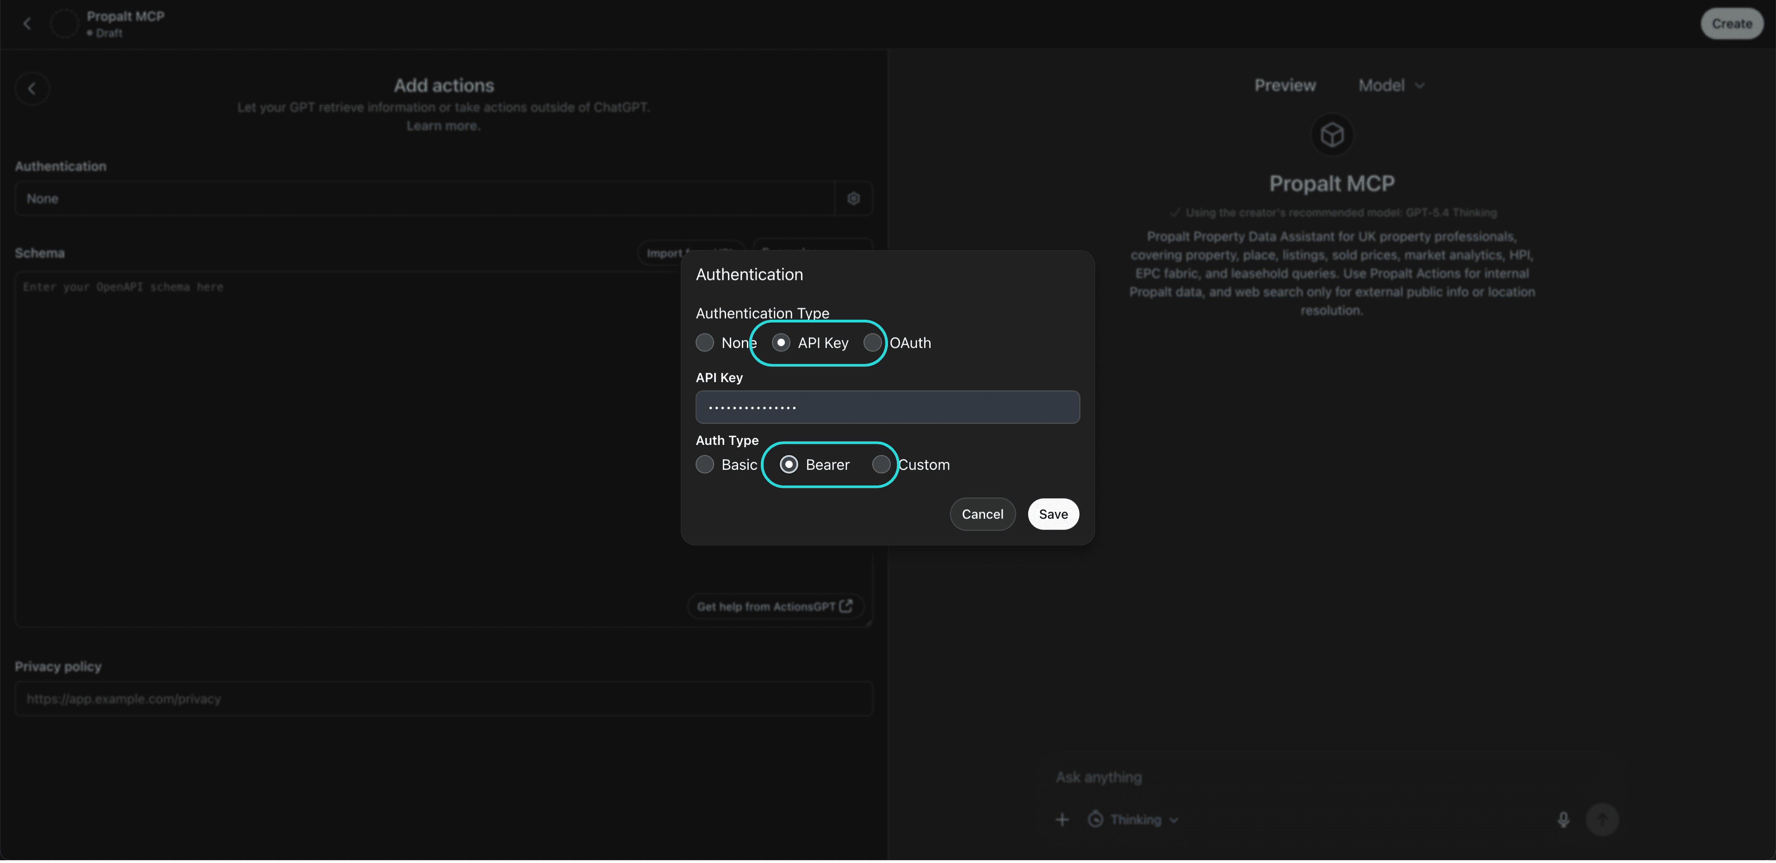The image size is (1776, 863).
Task: Click the clock icon next to Thinking
Action: pyautogui.click(x=1096, y=819)
